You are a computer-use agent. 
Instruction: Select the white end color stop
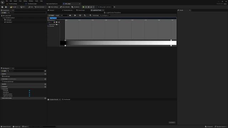click(171, 40)
